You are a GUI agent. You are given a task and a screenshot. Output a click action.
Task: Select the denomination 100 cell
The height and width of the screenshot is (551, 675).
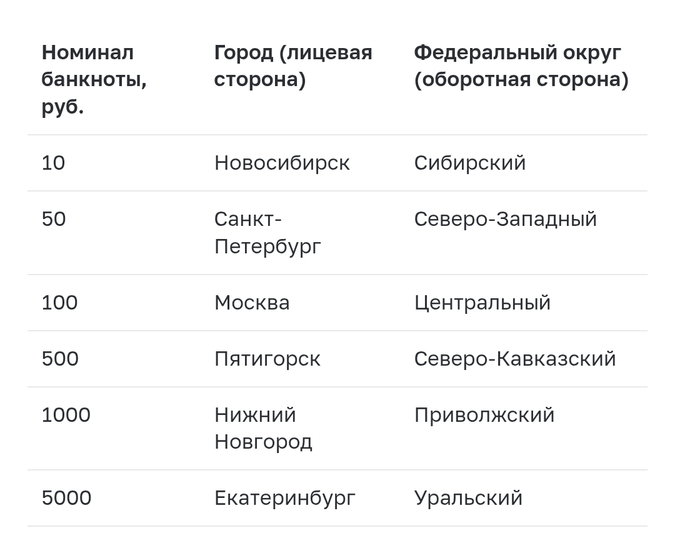[x=60, y=303]
